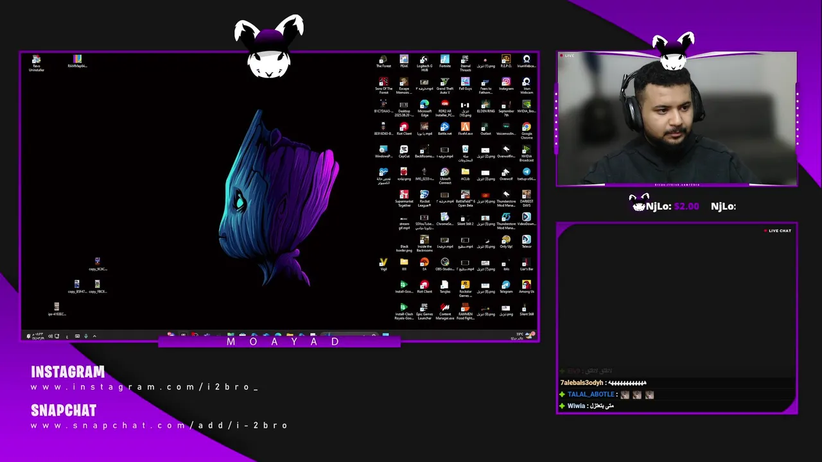822x462 pixels.
Task: Open Instagram desktop shortcut
Action: (x=506, y=84)
